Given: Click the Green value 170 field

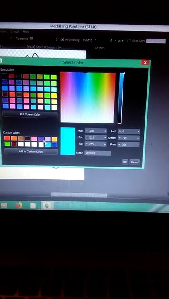Looking at the screenshot, I should tap(129, 138).
